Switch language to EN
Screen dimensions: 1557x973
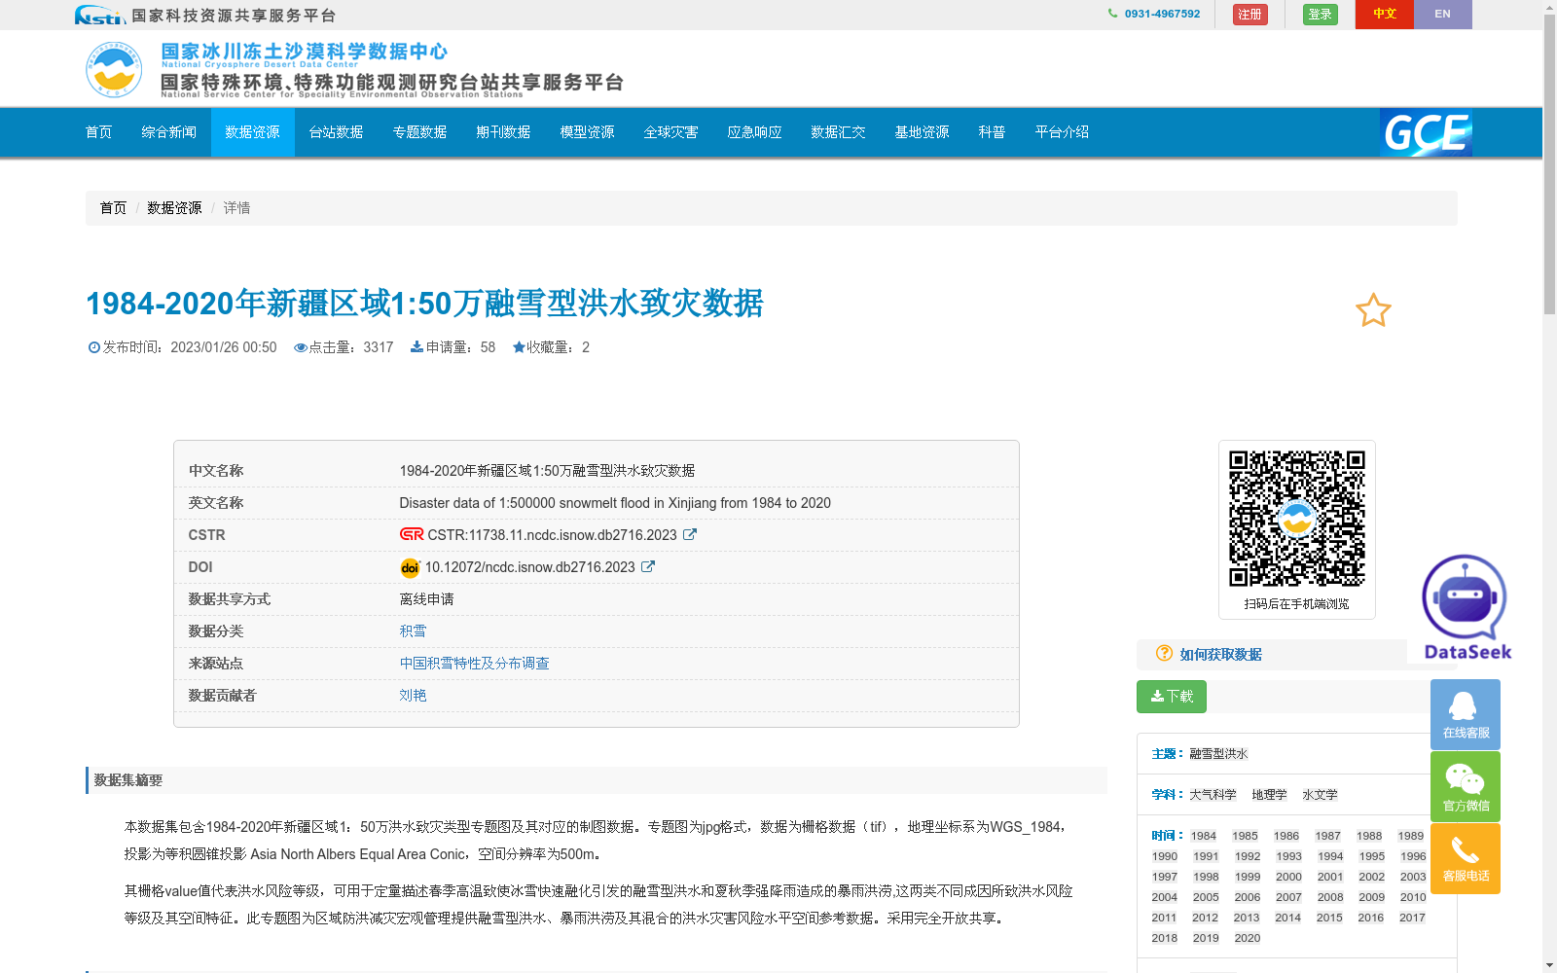(1443, 15)
